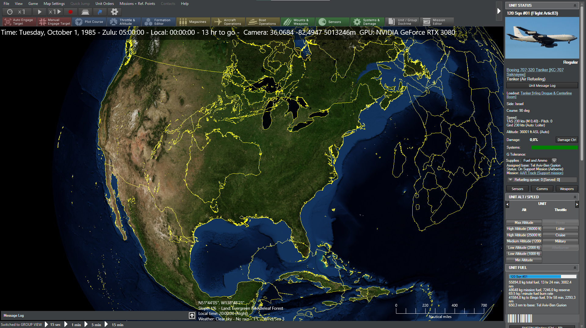
Task: Collapse the Unit Fuel panel
Action: (x=575, y=268)
